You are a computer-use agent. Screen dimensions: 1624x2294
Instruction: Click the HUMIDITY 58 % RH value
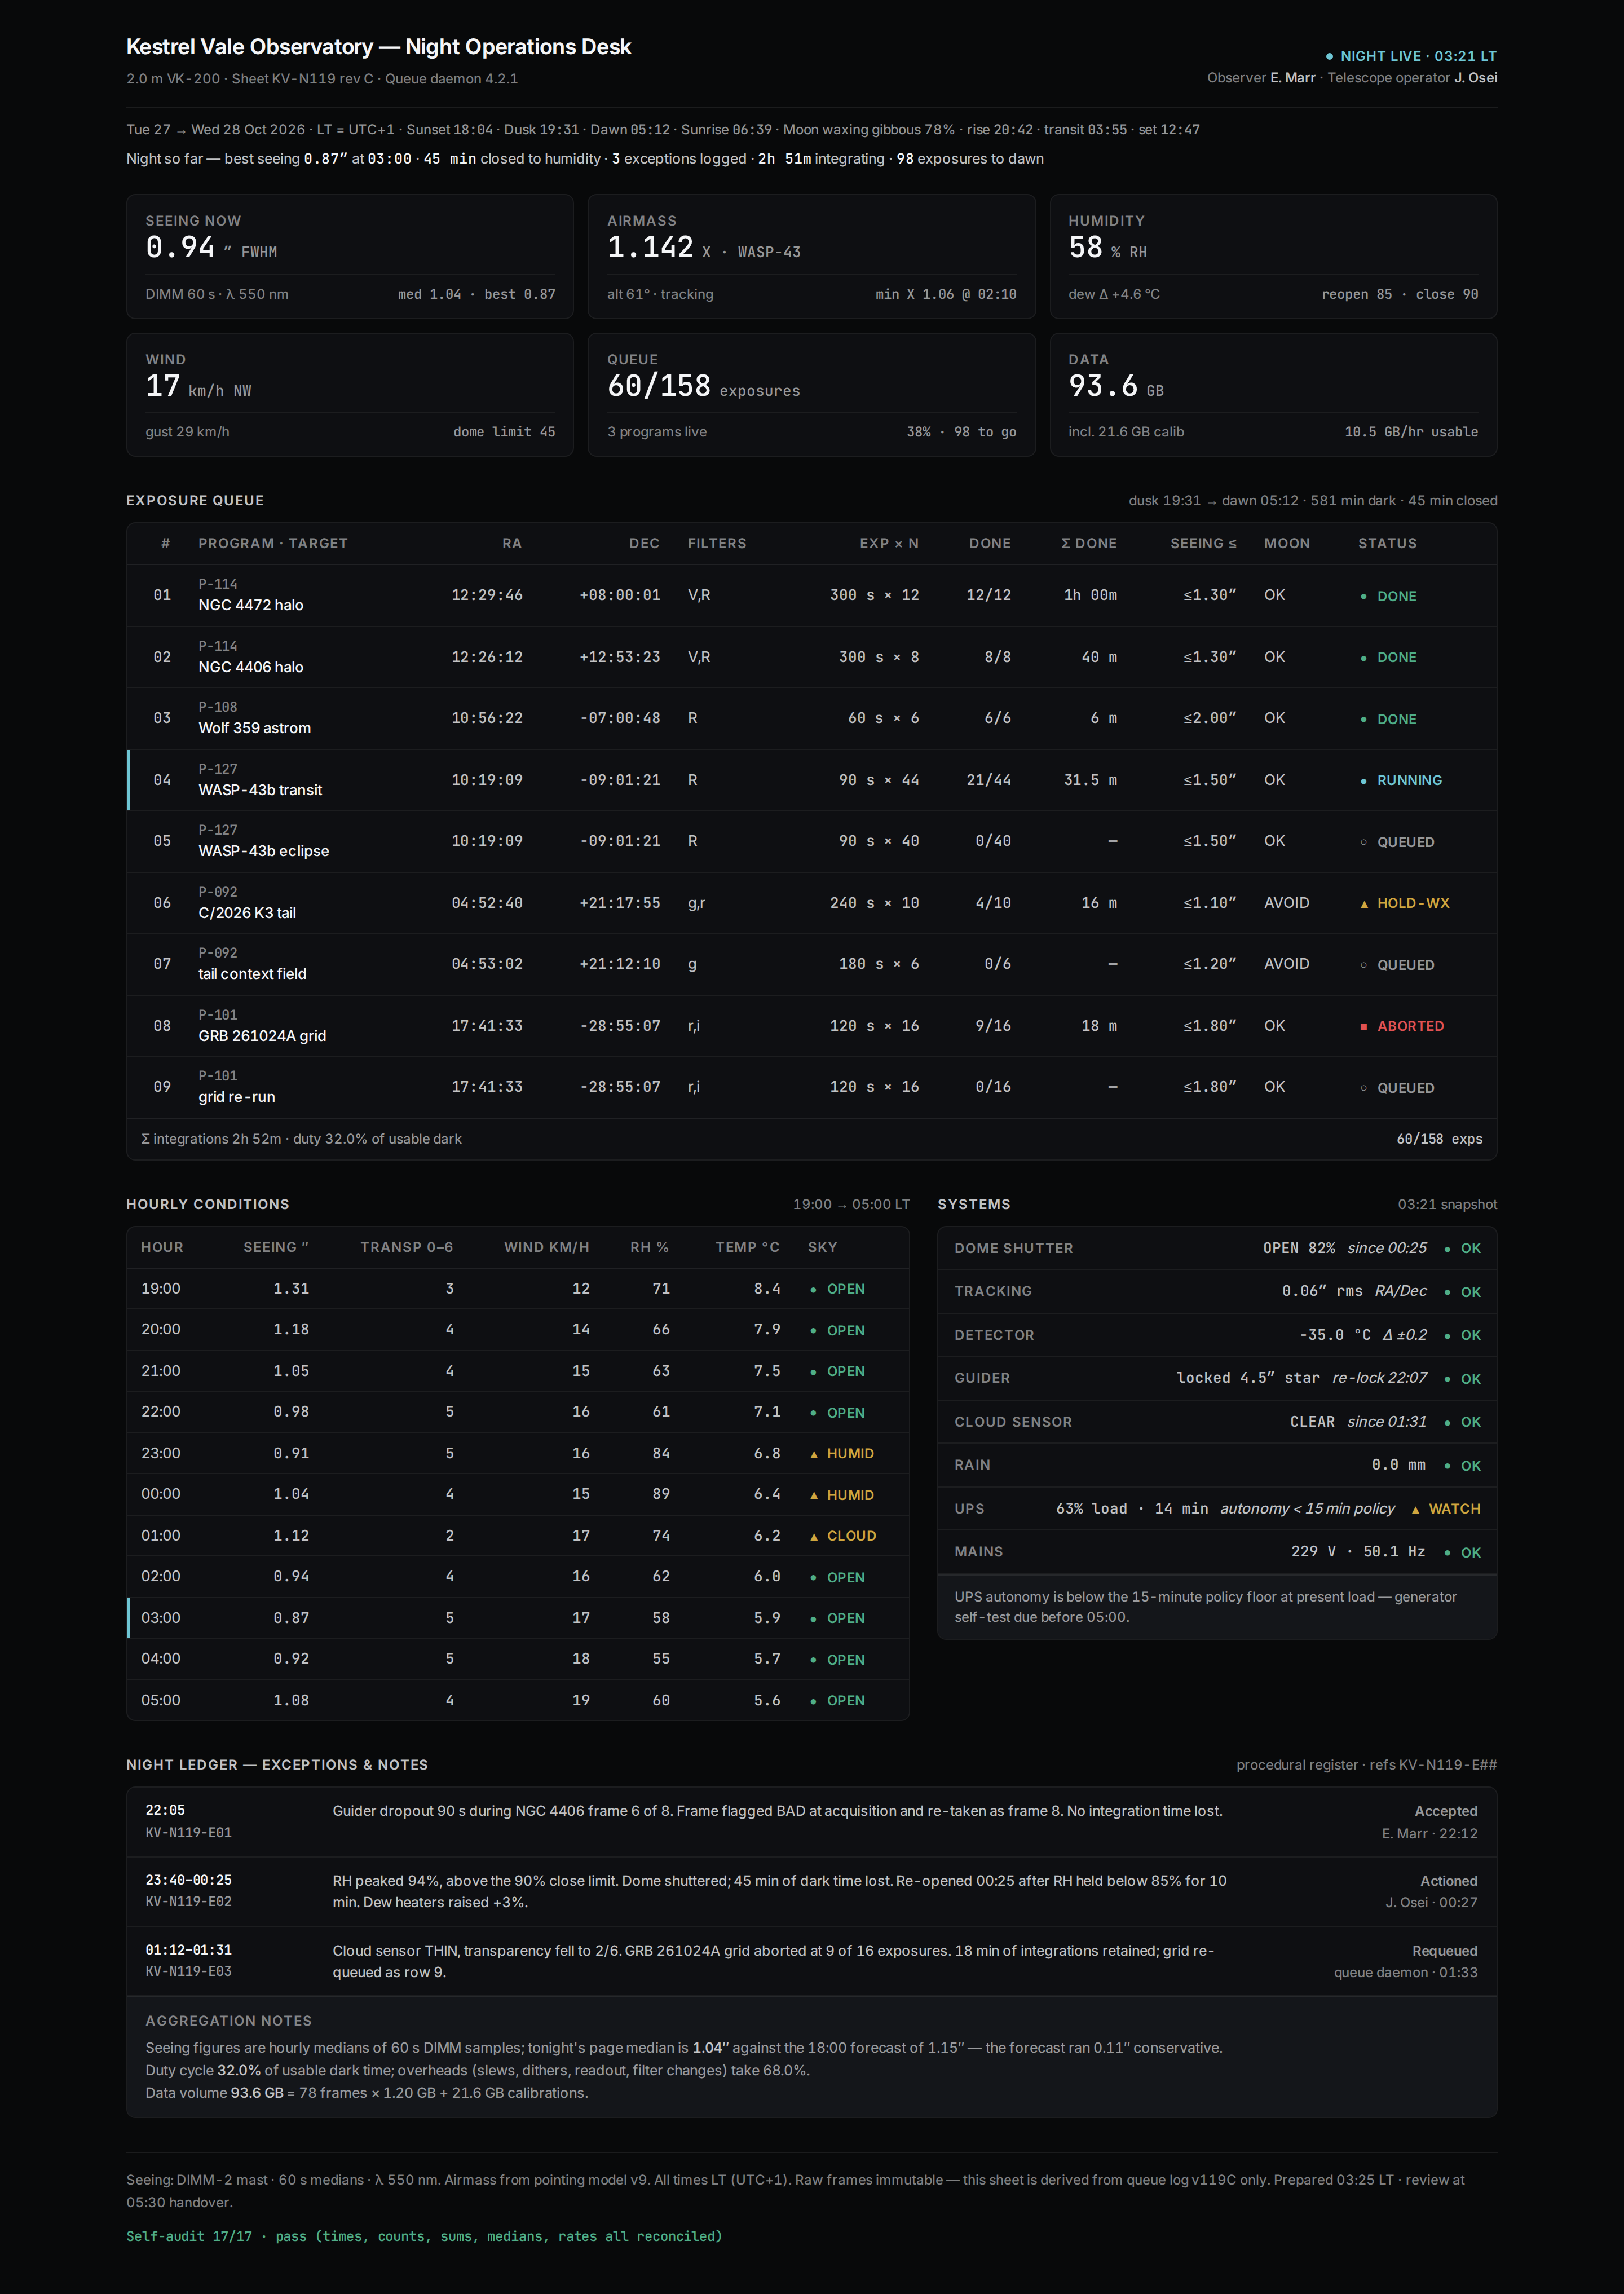tap(1107, 247)
